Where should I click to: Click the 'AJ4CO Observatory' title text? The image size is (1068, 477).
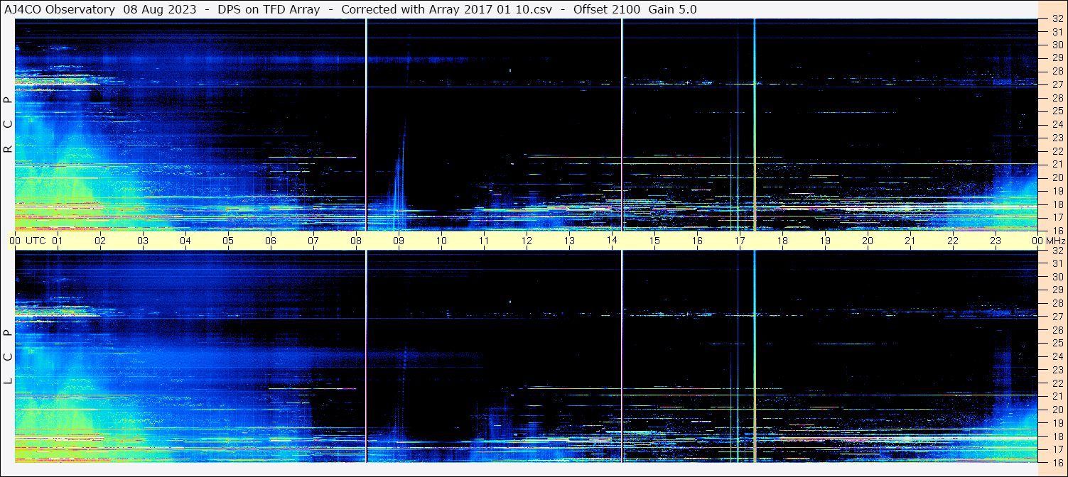pos(60,10)
